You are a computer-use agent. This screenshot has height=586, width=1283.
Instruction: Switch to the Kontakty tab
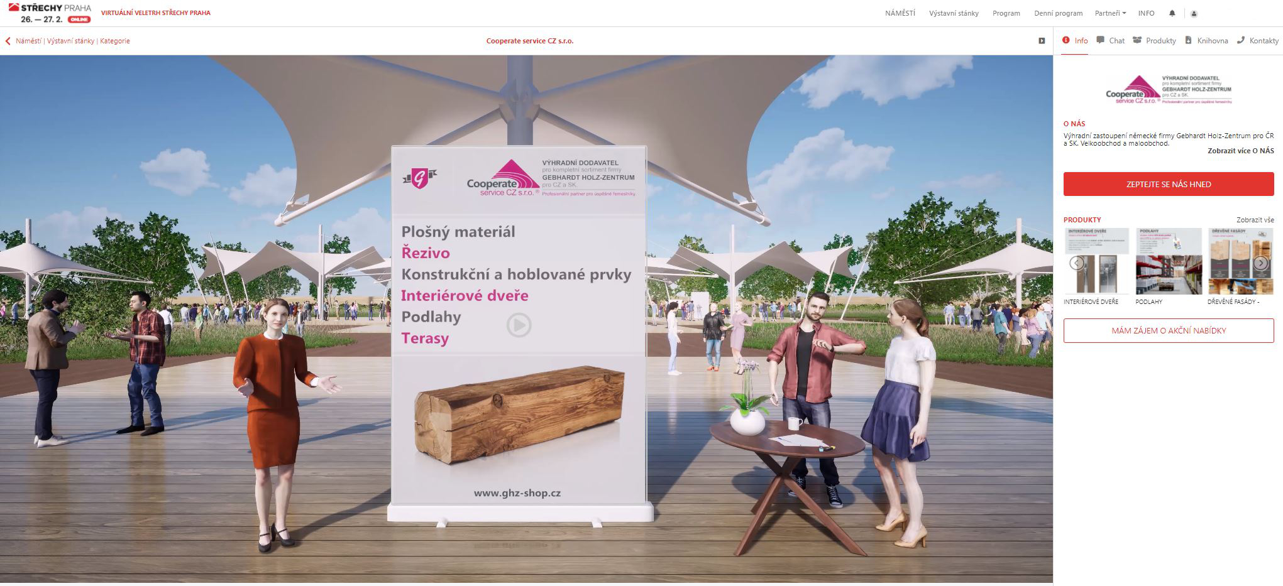[x=1257, y=41]
